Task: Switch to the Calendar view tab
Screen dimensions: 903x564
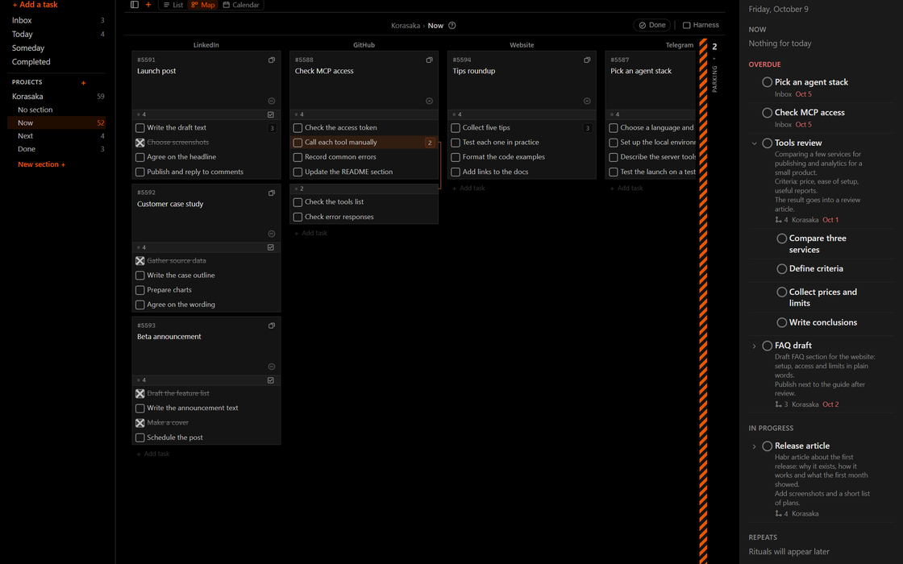Action: pyautogui.click(x=241, y=5)
